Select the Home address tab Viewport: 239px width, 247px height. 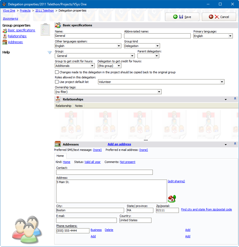60,156
